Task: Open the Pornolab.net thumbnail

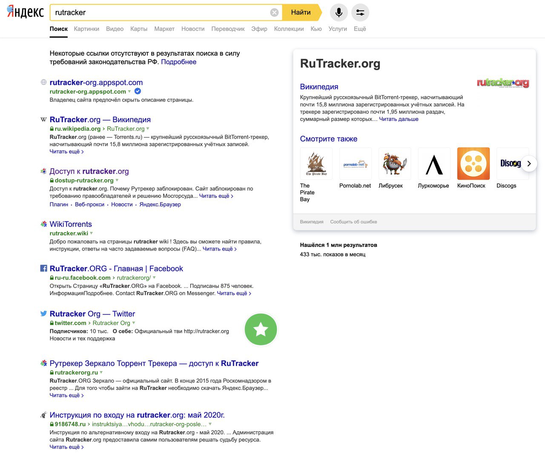Action: point(355,163)
